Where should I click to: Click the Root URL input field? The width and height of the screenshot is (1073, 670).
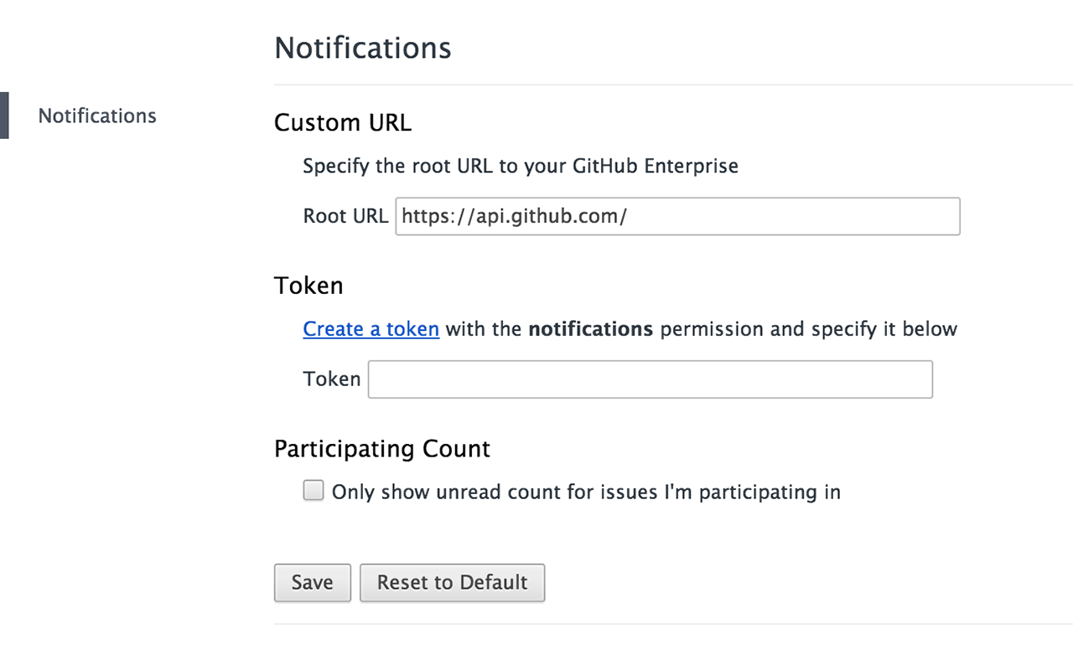click(x=677, y=216)
